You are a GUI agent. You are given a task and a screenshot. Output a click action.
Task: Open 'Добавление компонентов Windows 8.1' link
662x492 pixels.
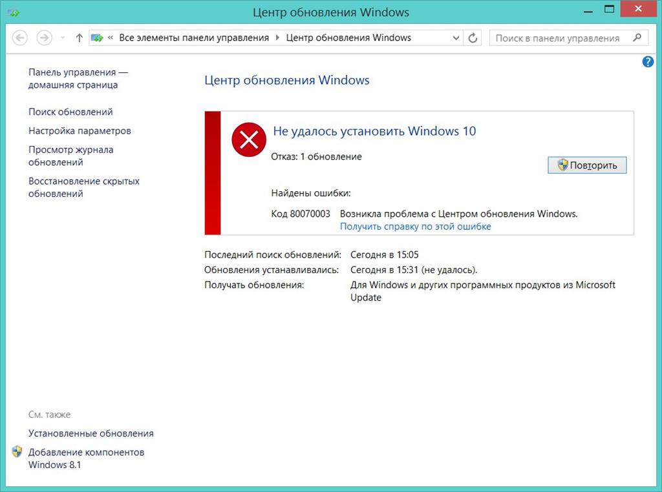86,458
